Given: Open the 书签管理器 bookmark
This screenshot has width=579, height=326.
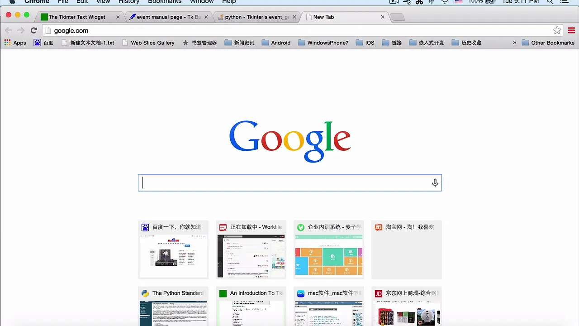Looking at the screenshot, I should (x=199, y=43).
